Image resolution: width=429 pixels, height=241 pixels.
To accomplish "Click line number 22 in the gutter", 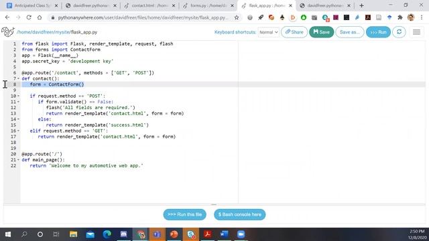I will 13,165.
